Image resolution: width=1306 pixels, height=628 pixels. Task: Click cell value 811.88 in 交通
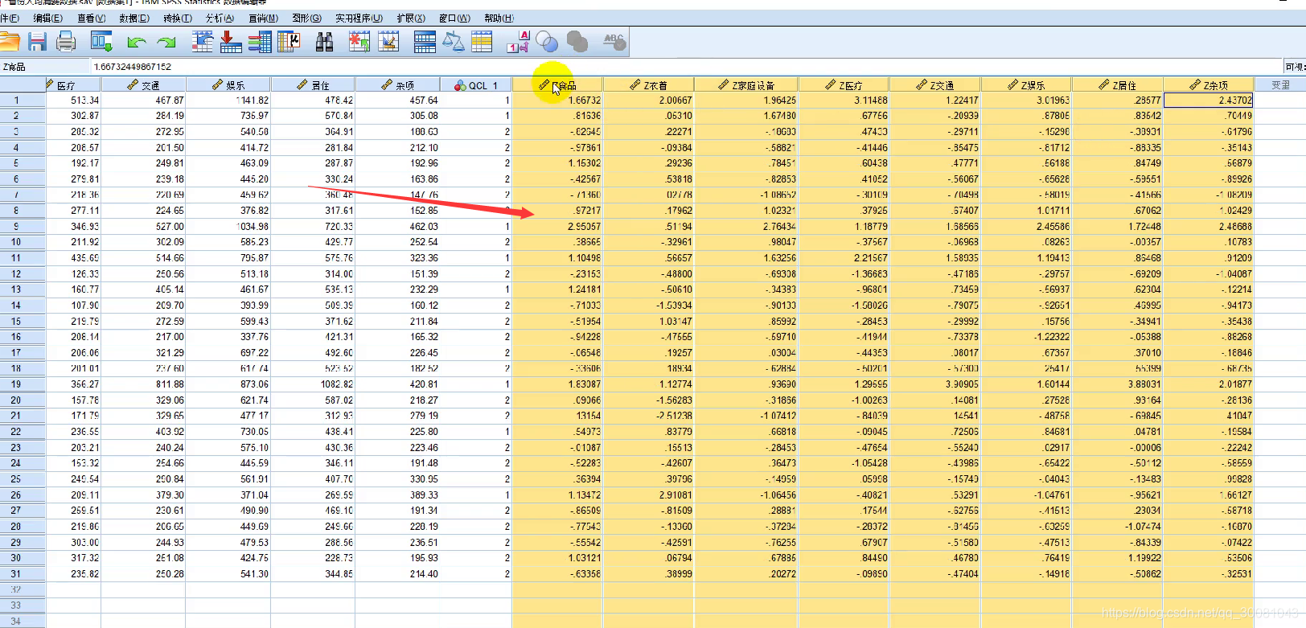(143, 384)
